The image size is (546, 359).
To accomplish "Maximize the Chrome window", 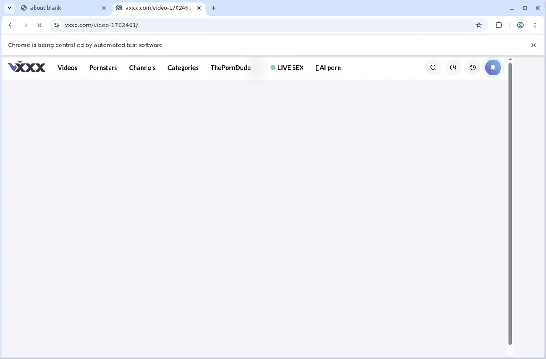I will click(525, 8).
